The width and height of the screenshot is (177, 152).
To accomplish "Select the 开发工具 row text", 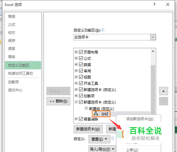I will point(91,83).
